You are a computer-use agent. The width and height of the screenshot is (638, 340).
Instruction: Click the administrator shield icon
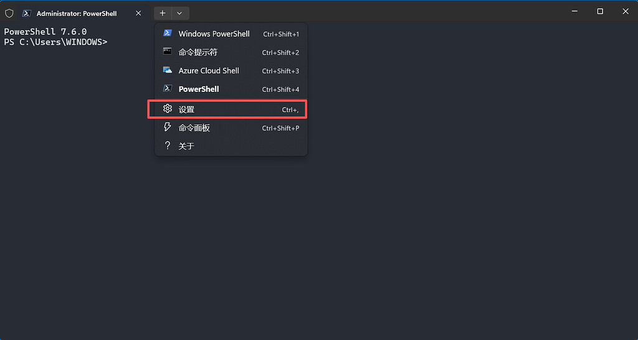(9, 14)
